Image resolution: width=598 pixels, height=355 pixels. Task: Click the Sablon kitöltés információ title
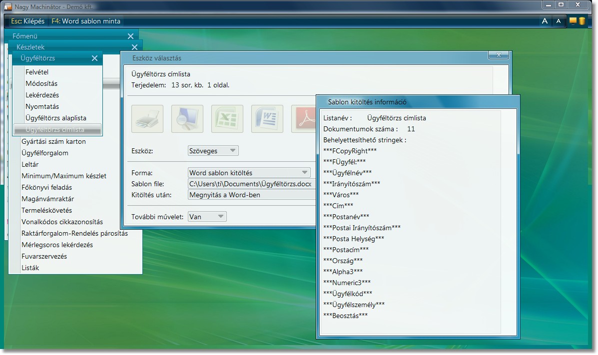367,102
